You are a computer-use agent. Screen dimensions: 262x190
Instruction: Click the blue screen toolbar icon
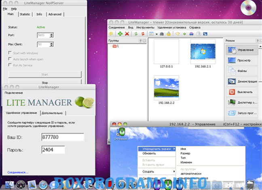click(205, 34)
